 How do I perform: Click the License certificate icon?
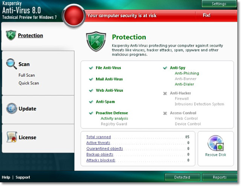[x=12, y=137]
